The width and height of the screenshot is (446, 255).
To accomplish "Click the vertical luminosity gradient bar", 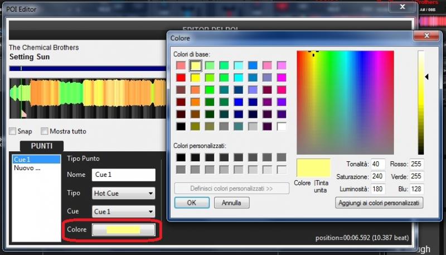I will (421, 103).
